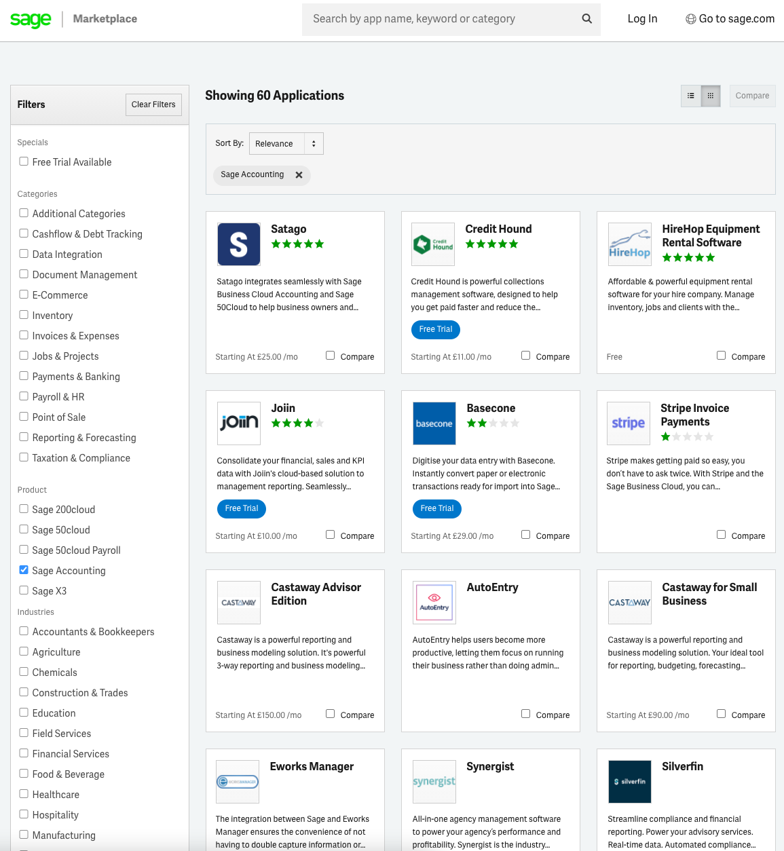The width and height of the screenshot is (784, 851).
Task: Tick Compare checkbox on Satago card
Action: [x=330, y=356]
